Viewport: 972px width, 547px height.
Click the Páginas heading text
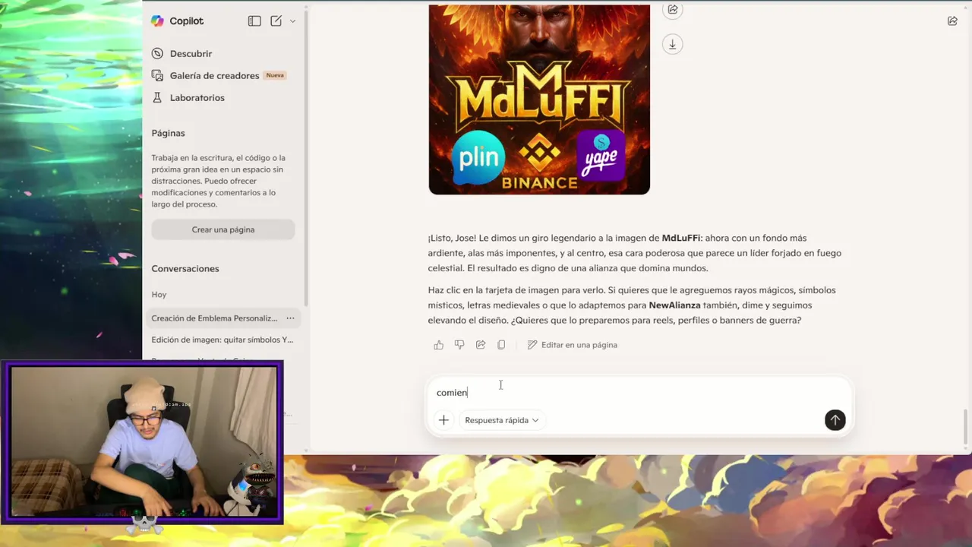point(168,133)
